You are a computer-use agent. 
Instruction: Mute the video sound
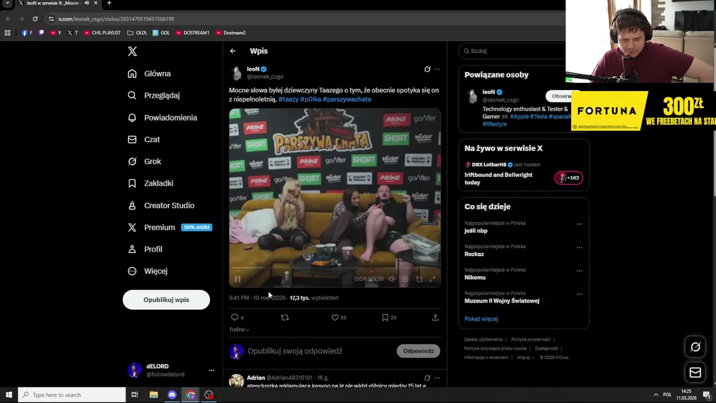point(392,279)
